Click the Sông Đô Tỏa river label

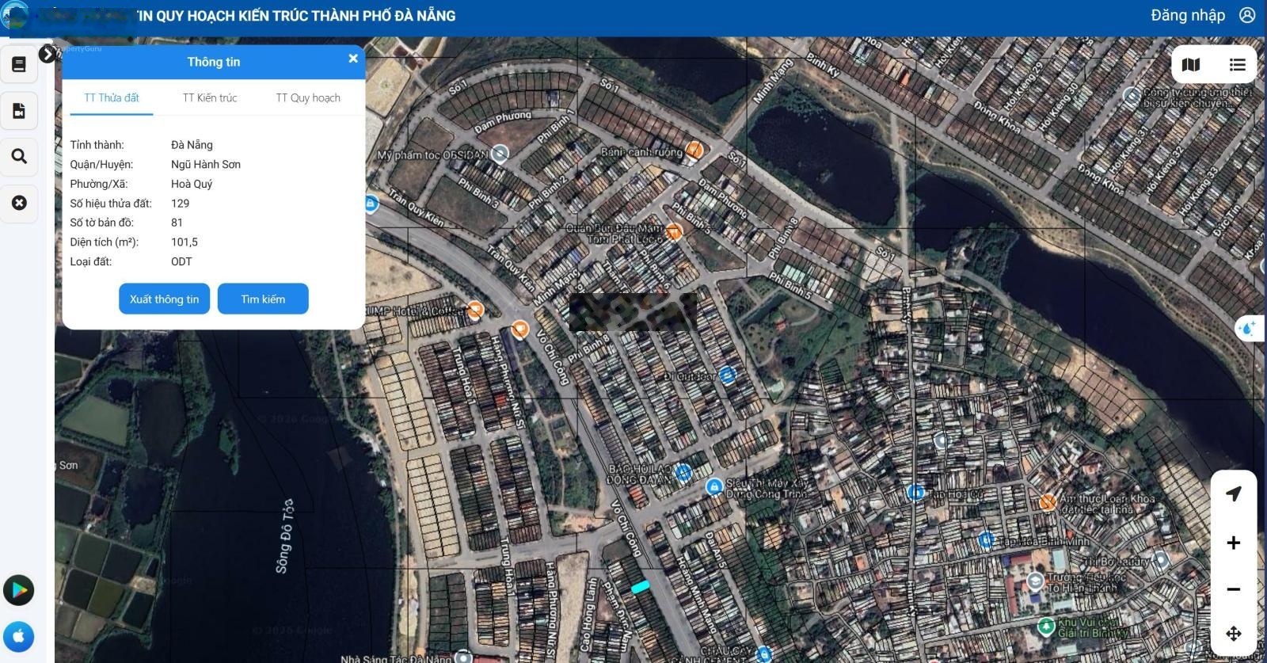tap(285, 535)
